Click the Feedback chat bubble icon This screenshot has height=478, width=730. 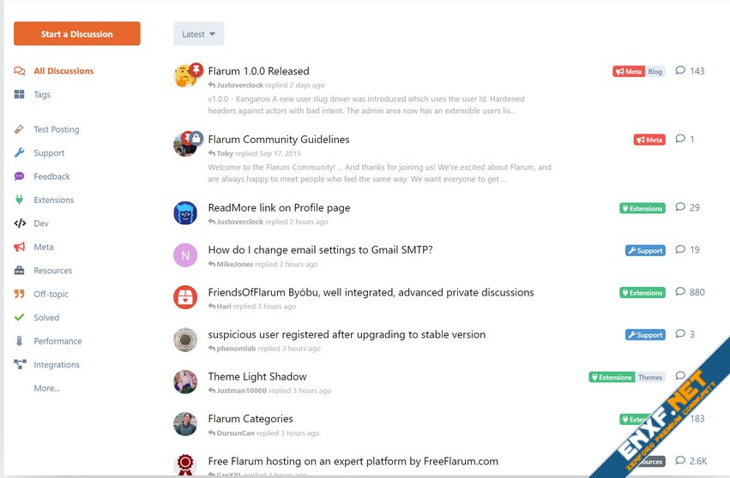pos(19,176)
